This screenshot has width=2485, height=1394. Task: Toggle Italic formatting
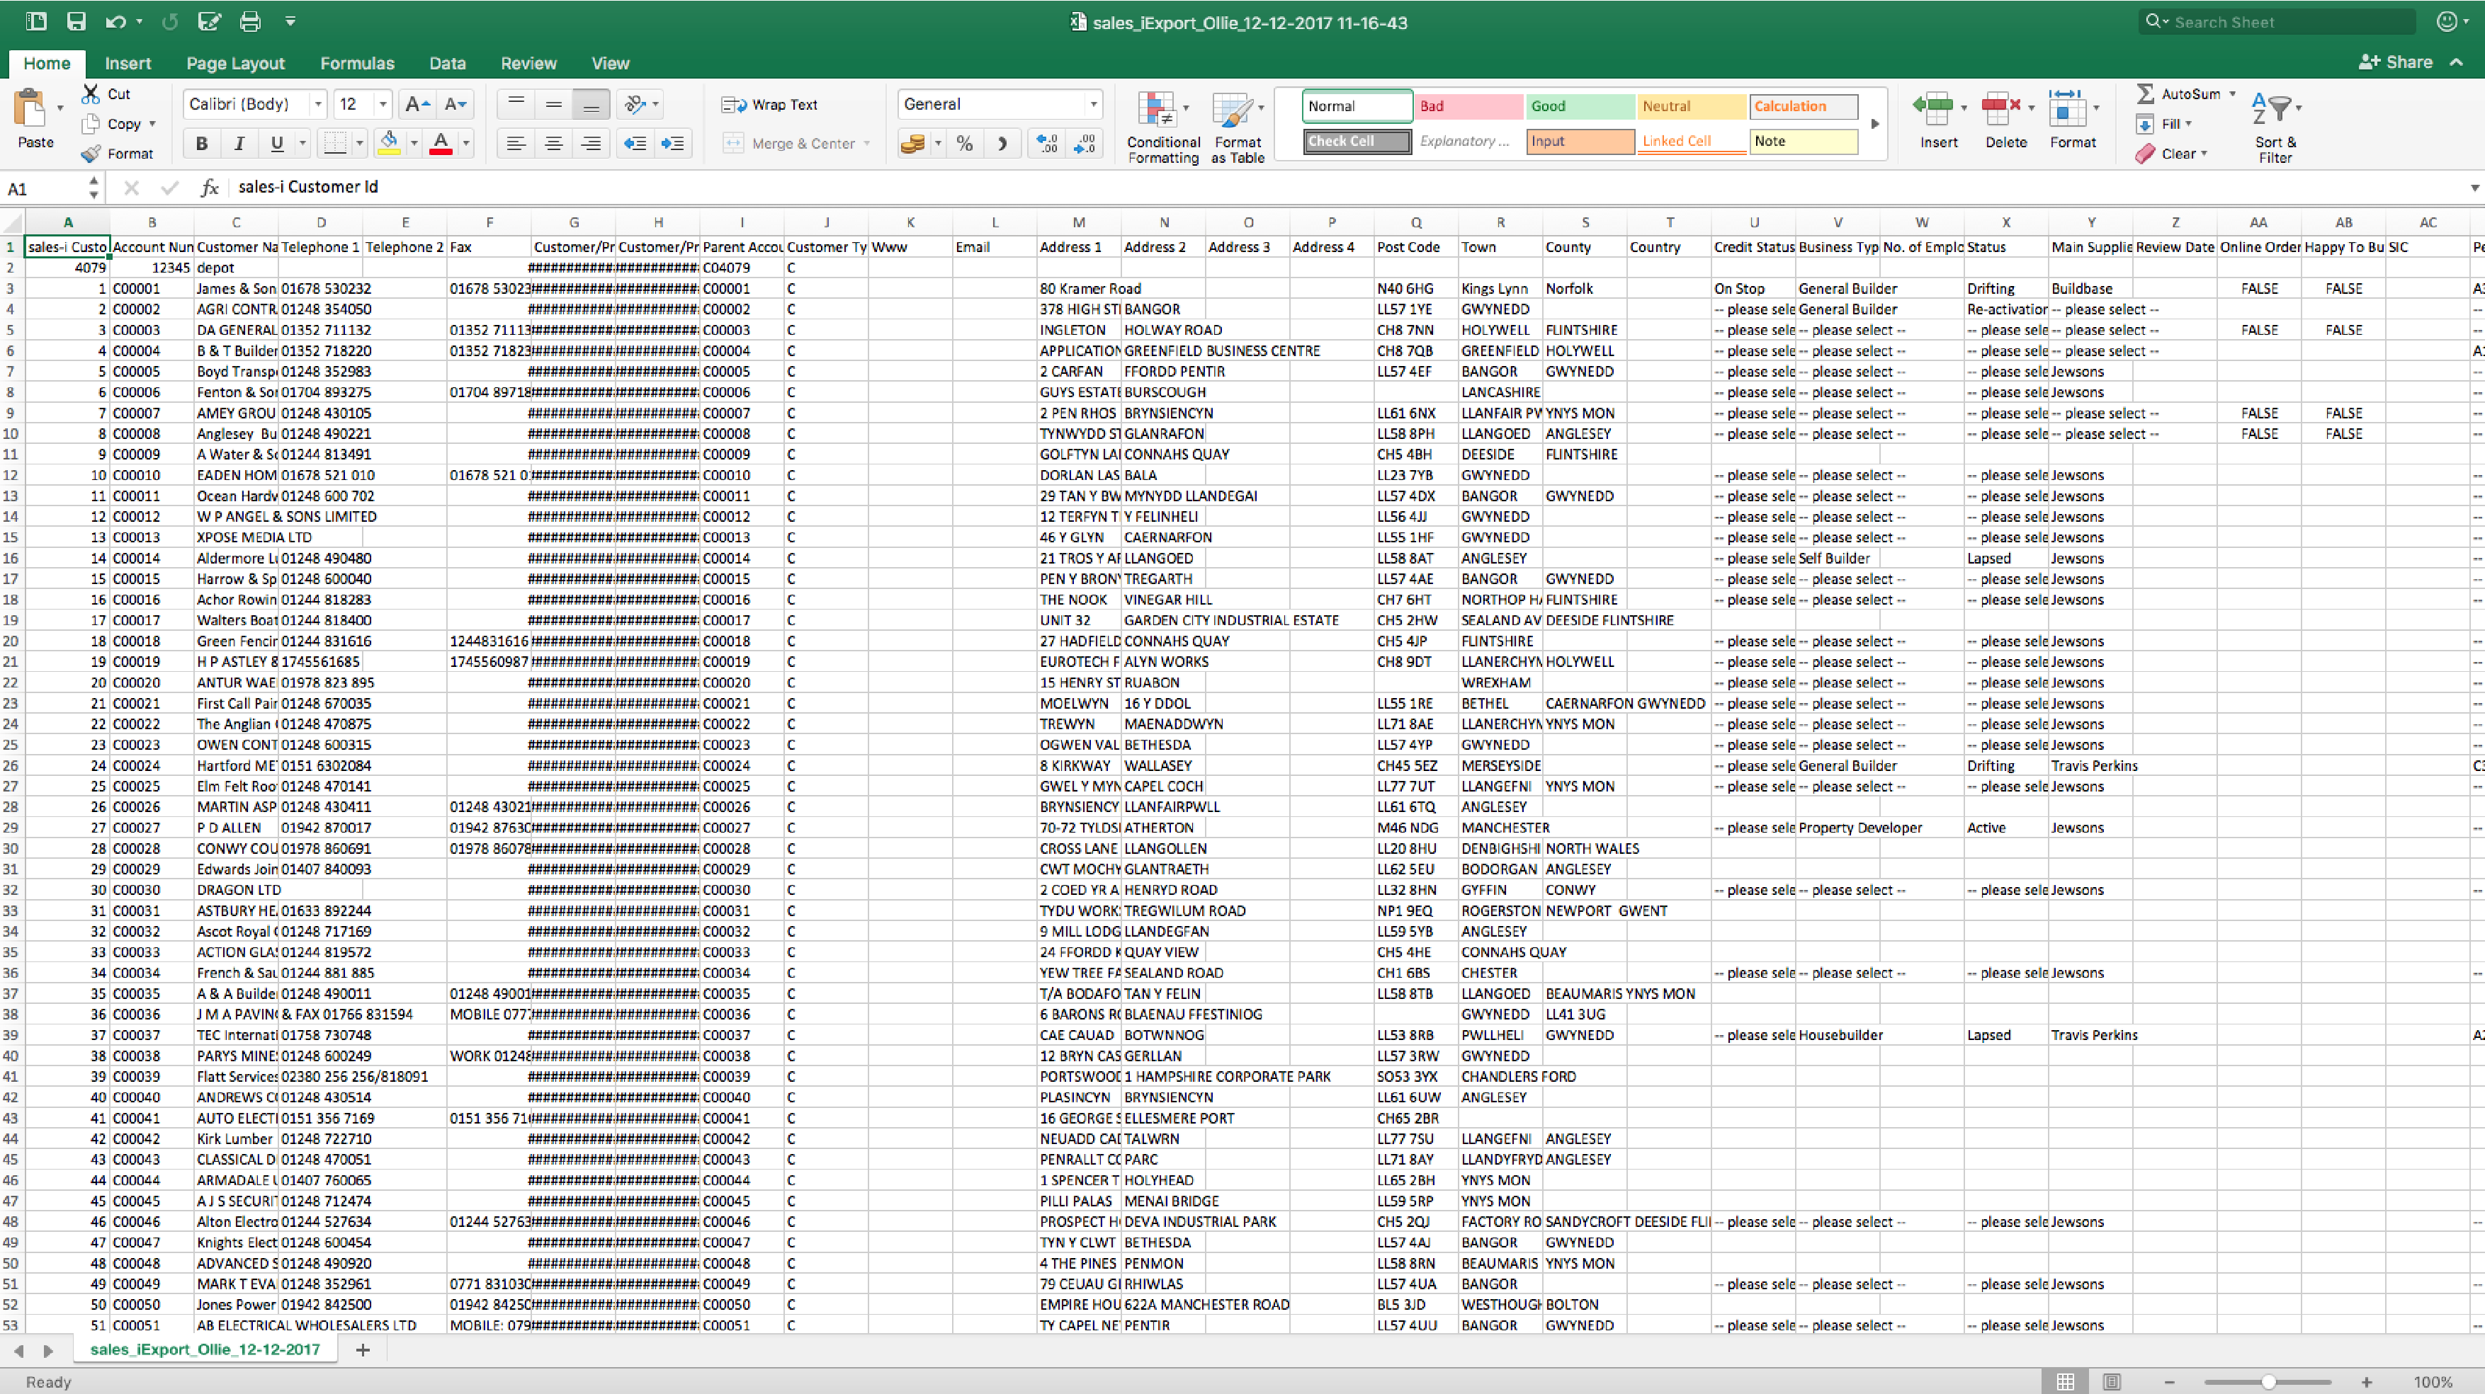coord(239,144)
